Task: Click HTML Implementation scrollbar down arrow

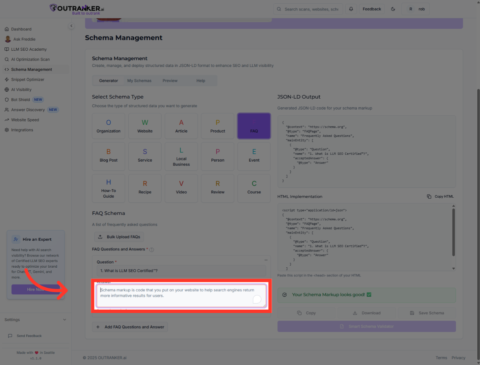Action: 454,269
